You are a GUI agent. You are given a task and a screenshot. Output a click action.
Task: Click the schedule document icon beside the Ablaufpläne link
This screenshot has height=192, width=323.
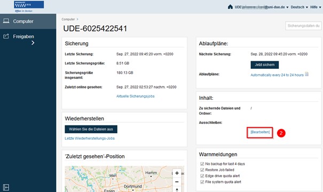click(x=307, y=74)
